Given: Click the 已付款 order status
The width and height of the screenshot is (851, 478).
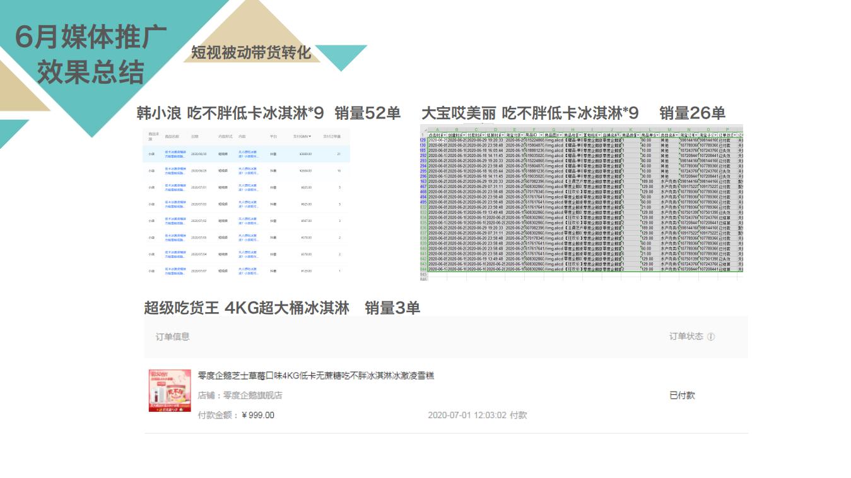Looking at the screenshot, I should point(682,395).
